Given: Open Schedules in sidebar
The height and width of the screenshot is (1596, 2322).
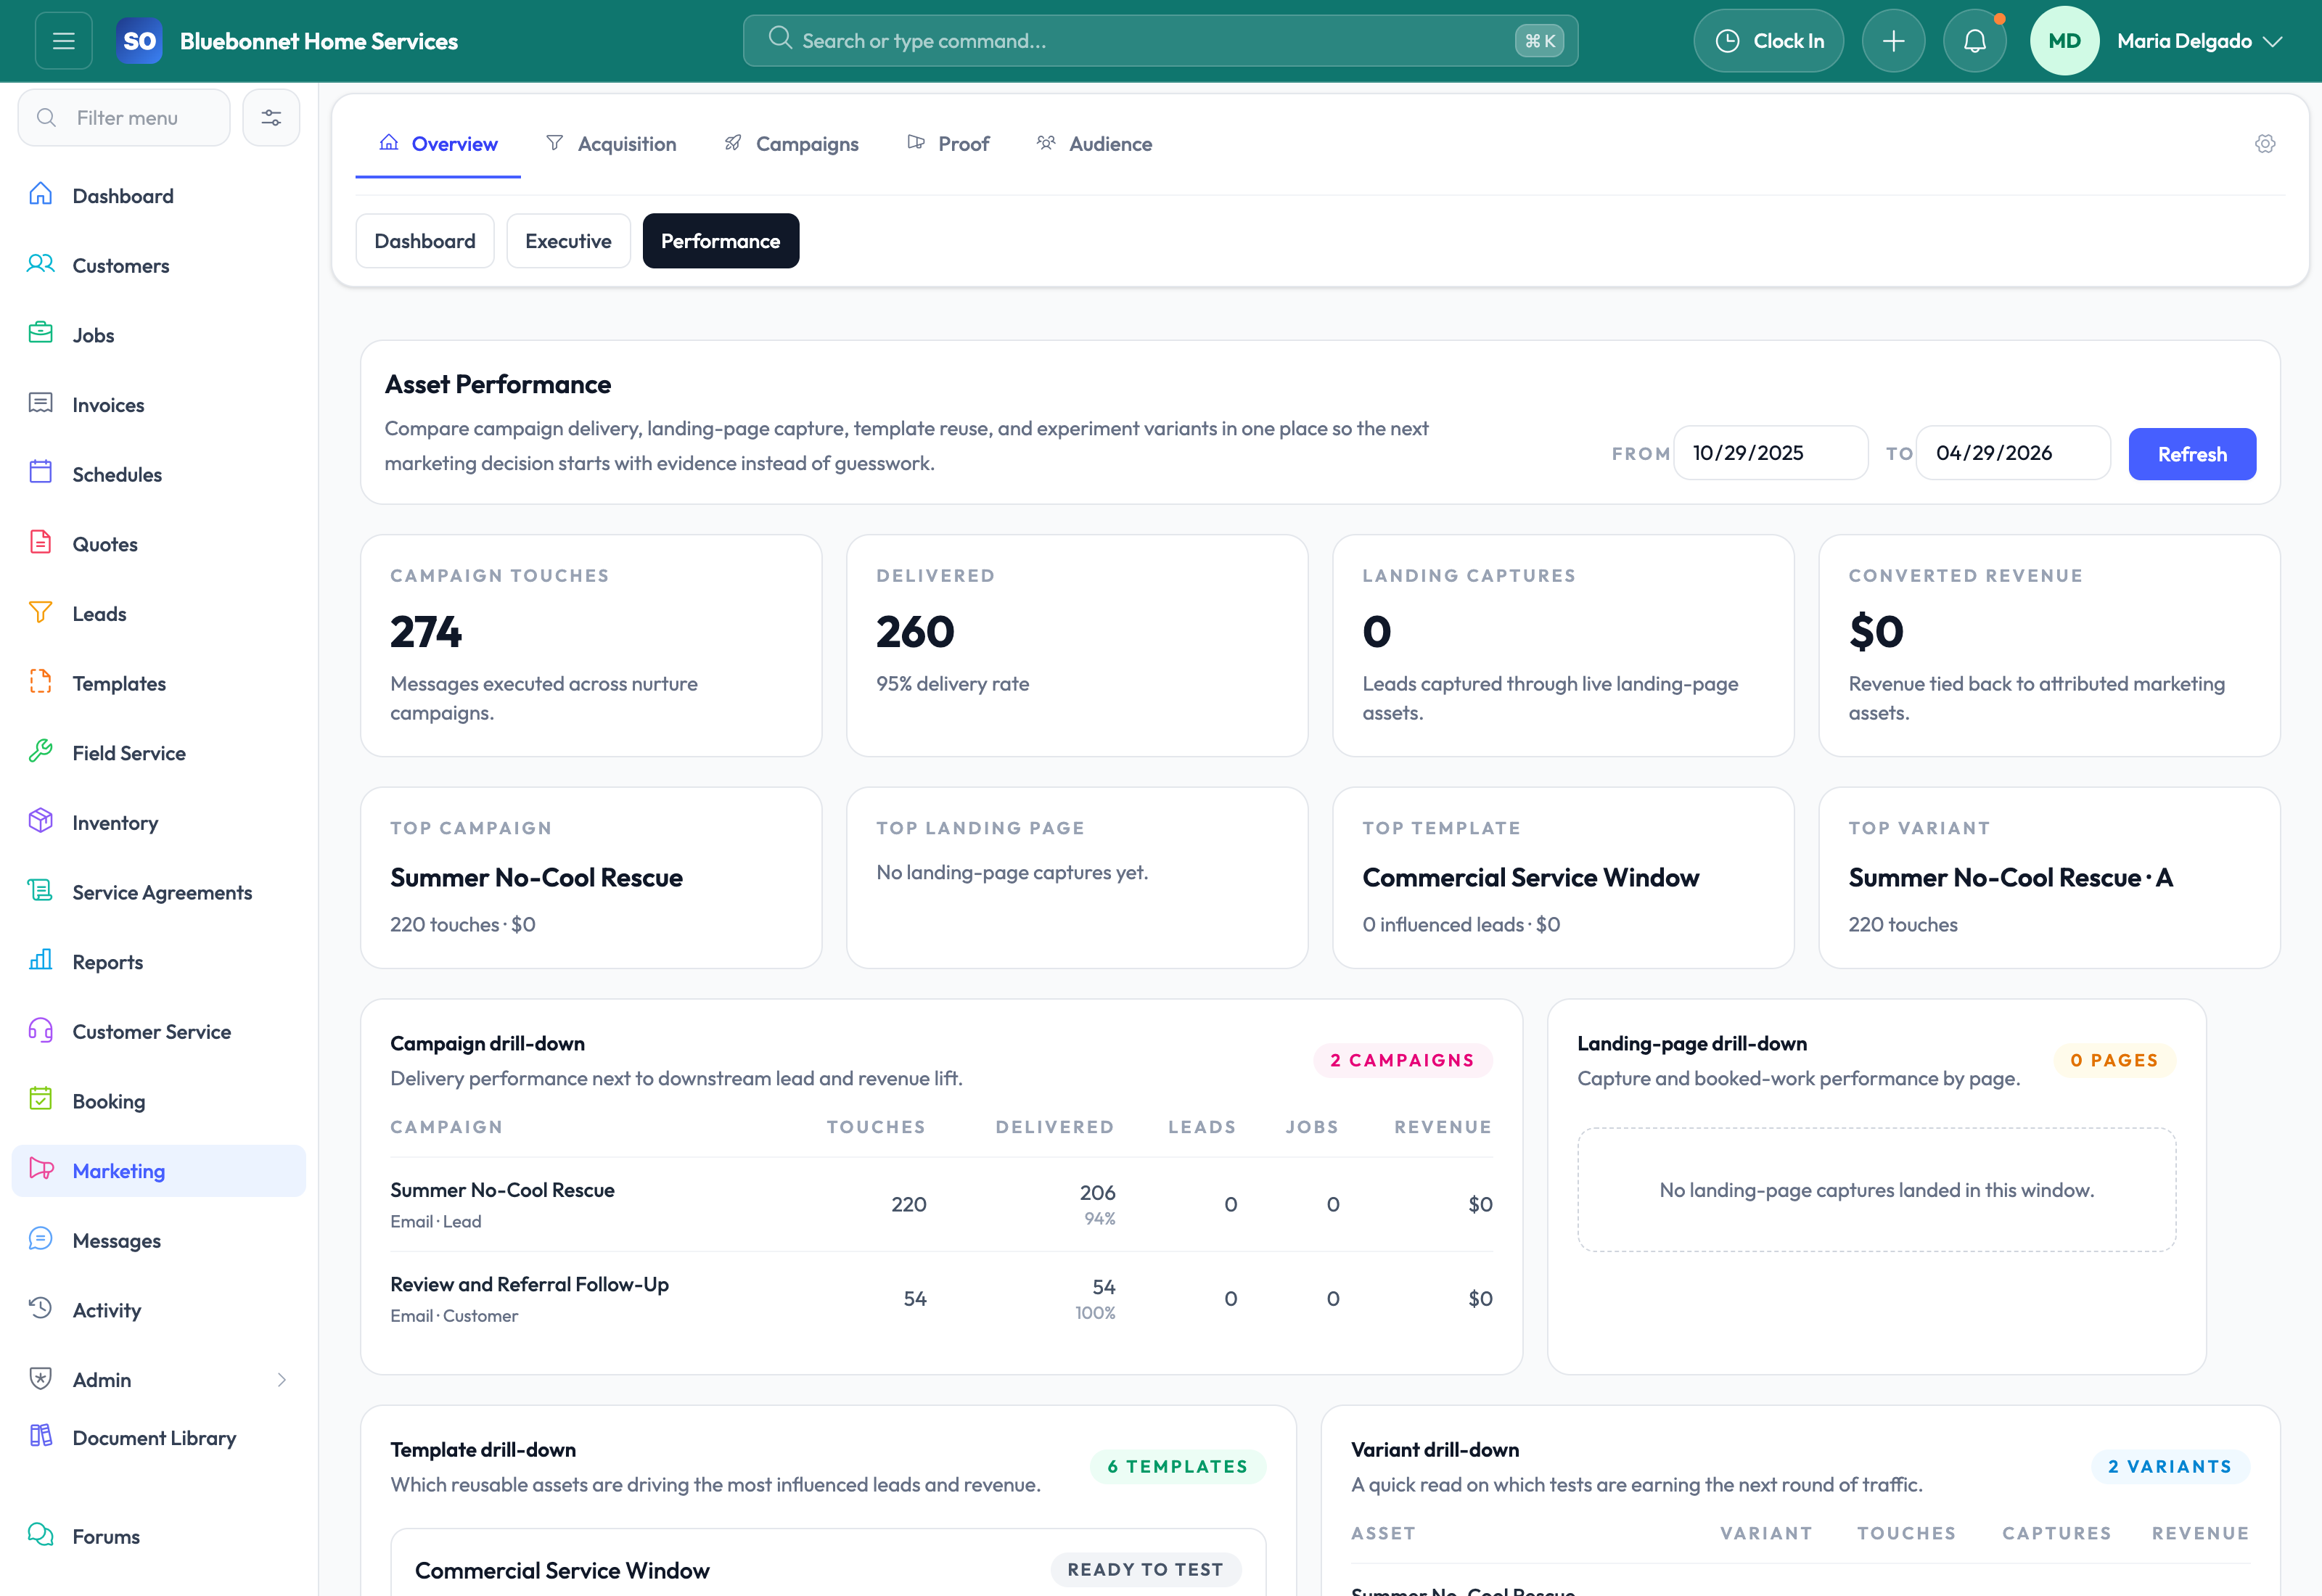Looking at the screenshot, I should point(158,475).
